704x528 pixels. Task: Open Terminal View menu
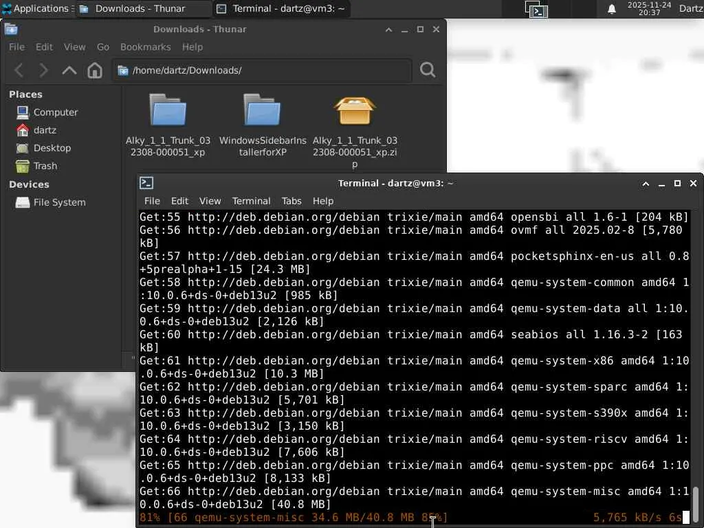pyautogui.click(x=210, y=201)
